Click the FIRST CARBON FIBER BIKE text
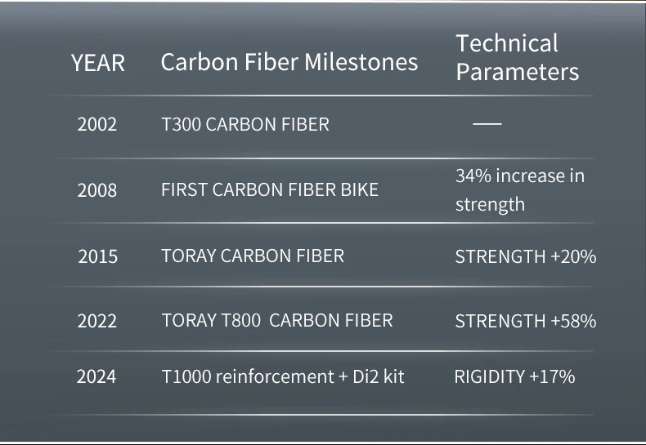 270,190
